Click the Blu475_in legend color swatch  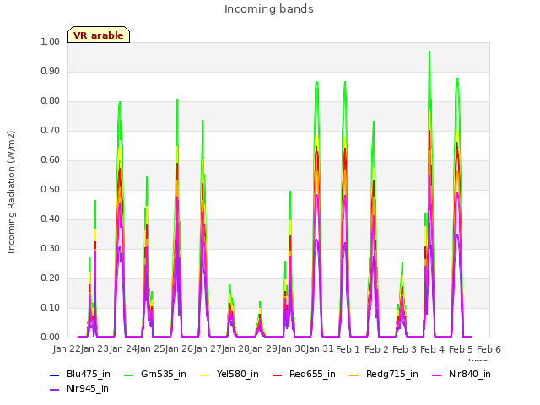54,375
